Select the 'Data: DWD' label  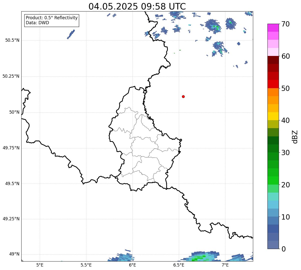(37, 23)
